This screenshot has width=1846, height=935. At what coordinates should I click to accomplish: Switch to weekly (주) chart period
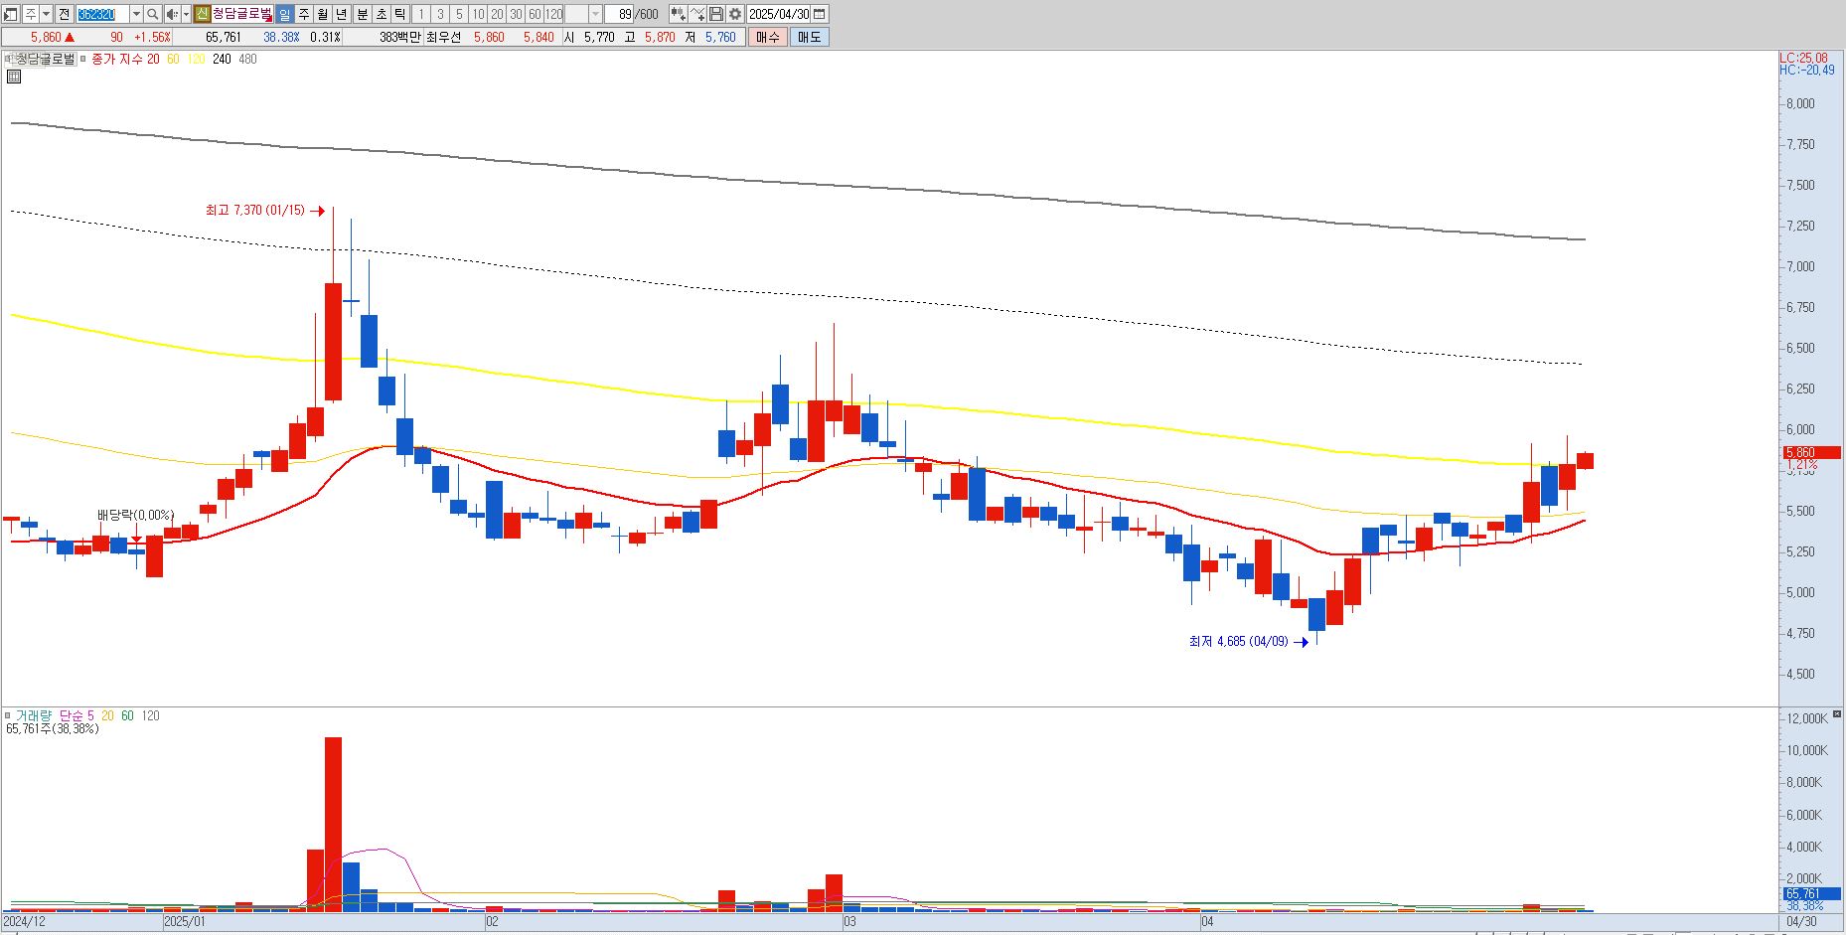[304, 14]
